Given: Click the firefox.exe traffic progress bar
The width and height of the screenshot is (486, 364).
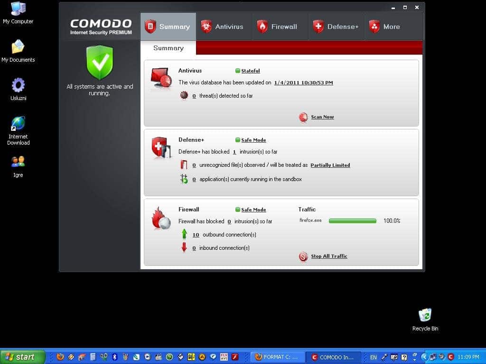Looking at the screenshot, I should click(x=353, y=221).
